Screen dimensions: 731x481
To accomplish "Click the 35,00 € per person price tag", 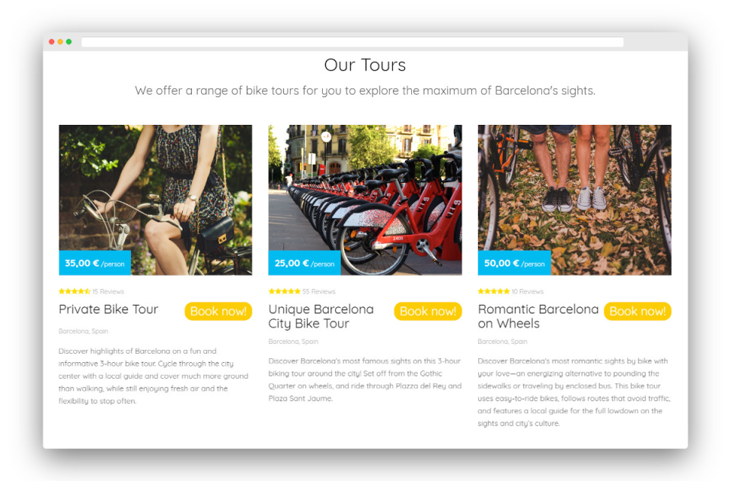I will pos(94,263).
